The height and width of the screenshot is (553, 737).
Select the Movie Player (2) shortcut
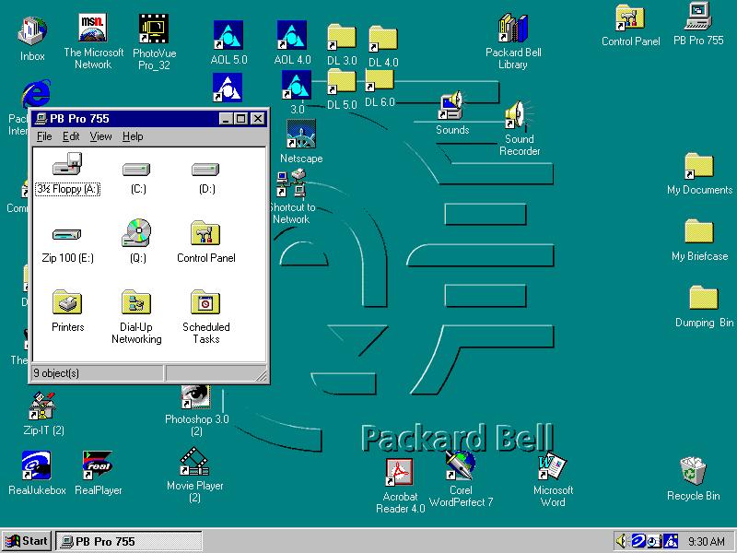[194, 462]
